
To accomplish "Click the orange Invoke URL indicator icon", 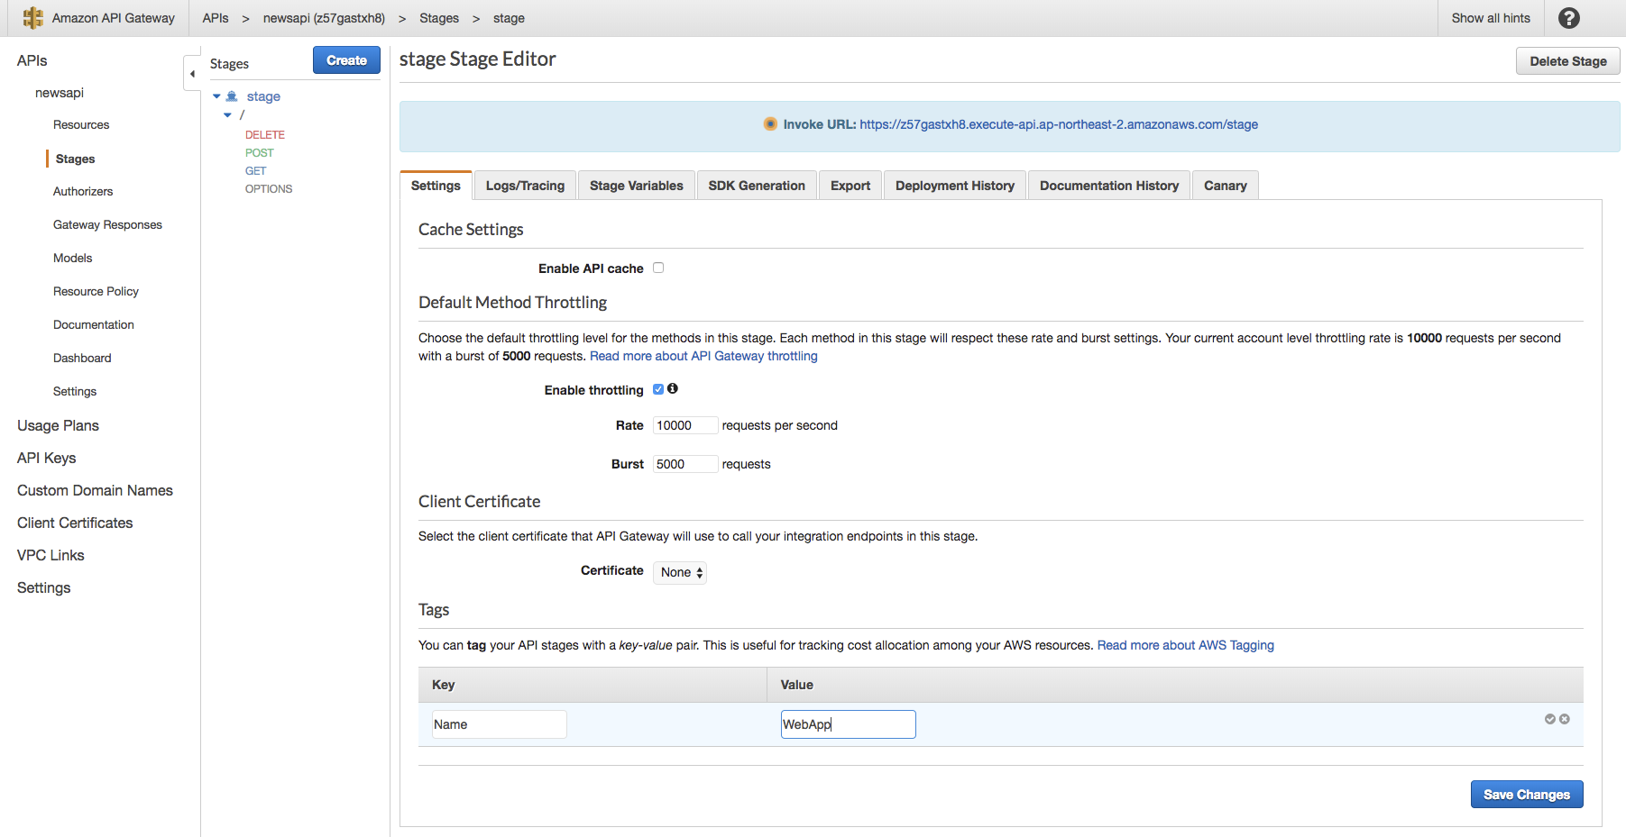I will click(x=770, y=124).
